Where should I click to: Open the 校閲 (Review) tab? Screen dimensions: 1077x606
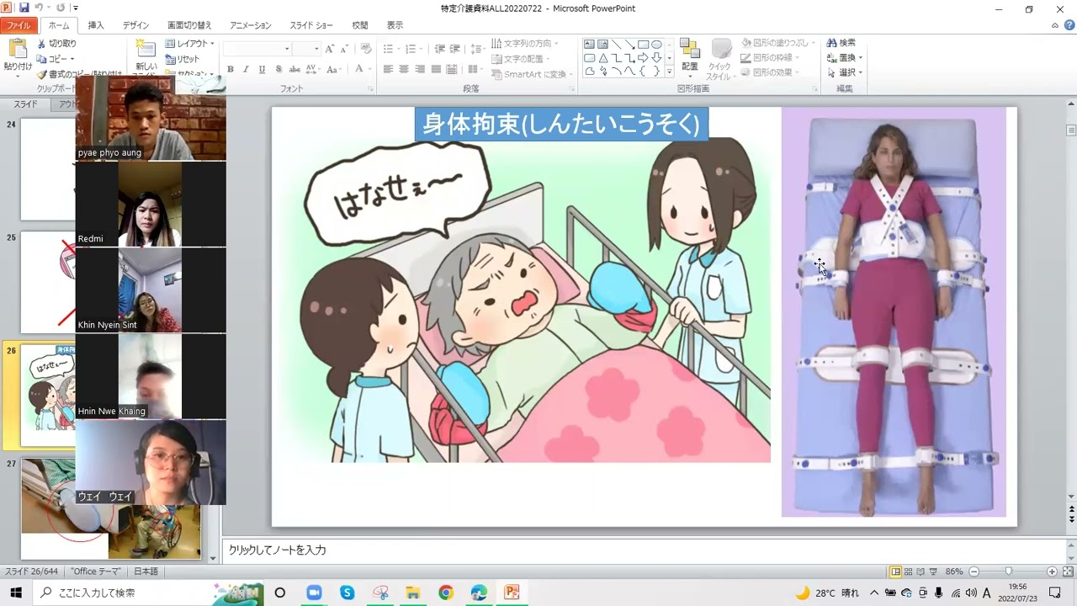[359, 25]
